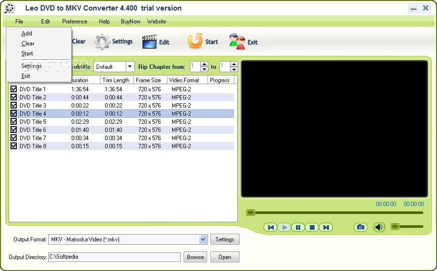Click the Edit clapperboard toolbar icon
The height and width of the screenshot is (271, 437).
(x=149, y=42)
